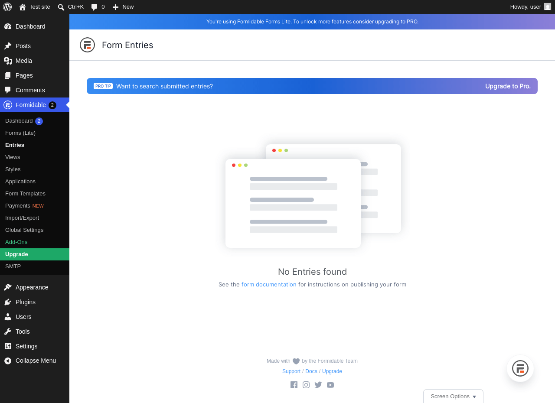Open the Support footer link
The height and width of the screenshot is (403, 555).
(x=291, y=371)
